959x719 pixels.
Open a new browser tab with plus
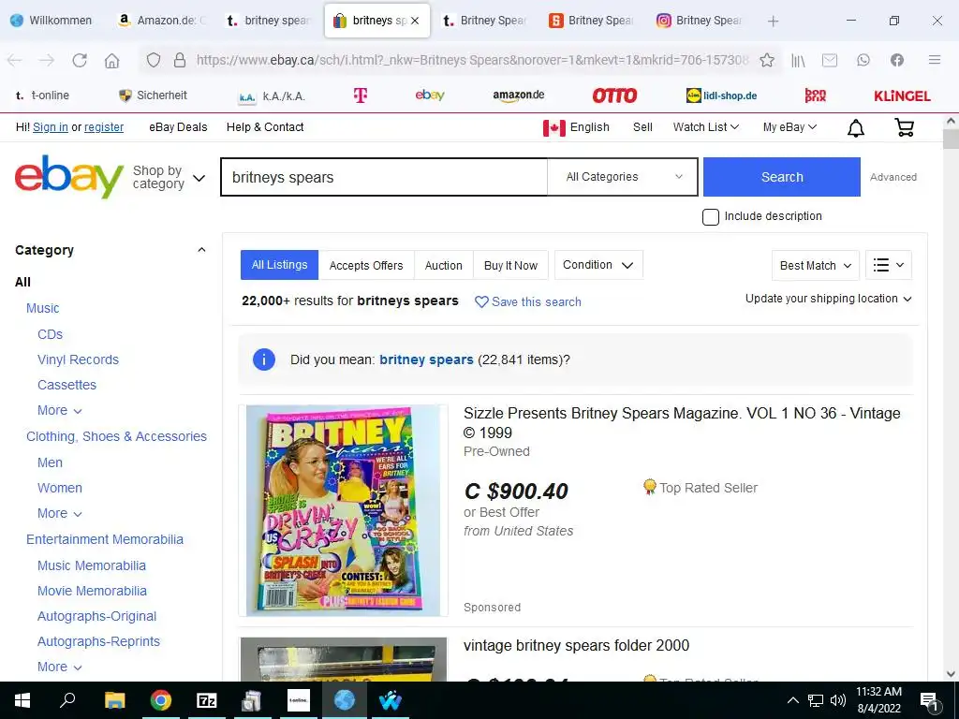(773, 21)
